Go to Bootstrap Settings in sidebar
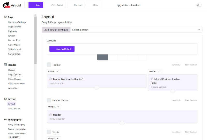 pyautogui.click(x=17, y=22)
